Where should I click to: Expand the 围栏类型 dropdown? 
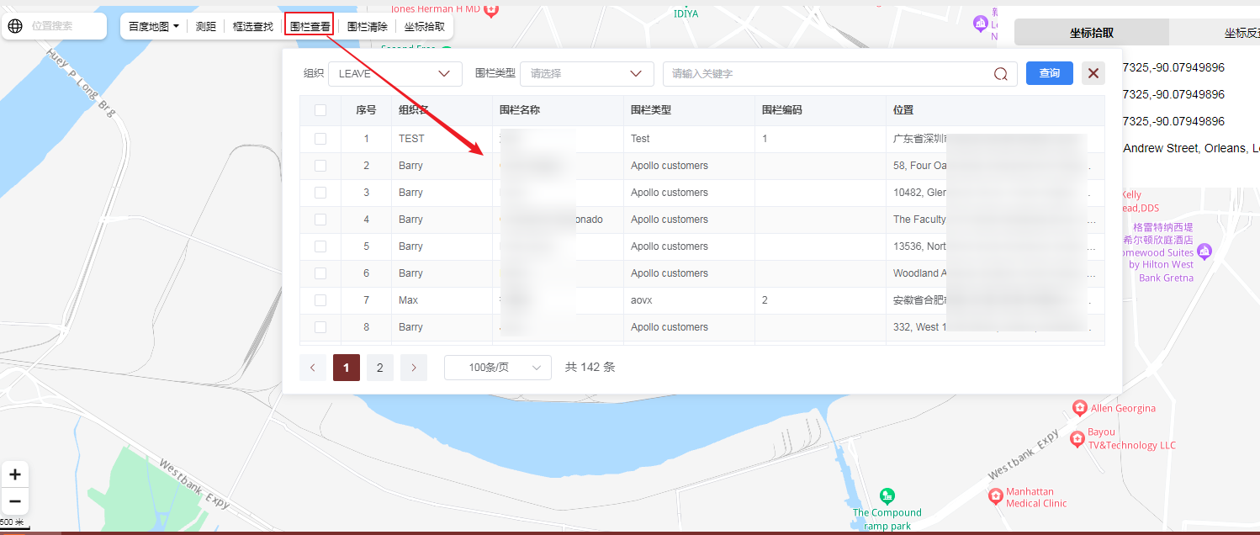tap(586, 74)
